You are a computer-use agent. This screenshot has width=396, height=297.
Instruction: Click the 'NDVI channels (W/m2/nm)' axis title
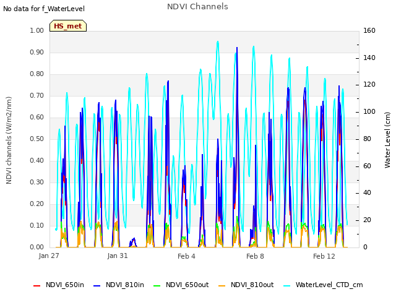tap(9, 140)
